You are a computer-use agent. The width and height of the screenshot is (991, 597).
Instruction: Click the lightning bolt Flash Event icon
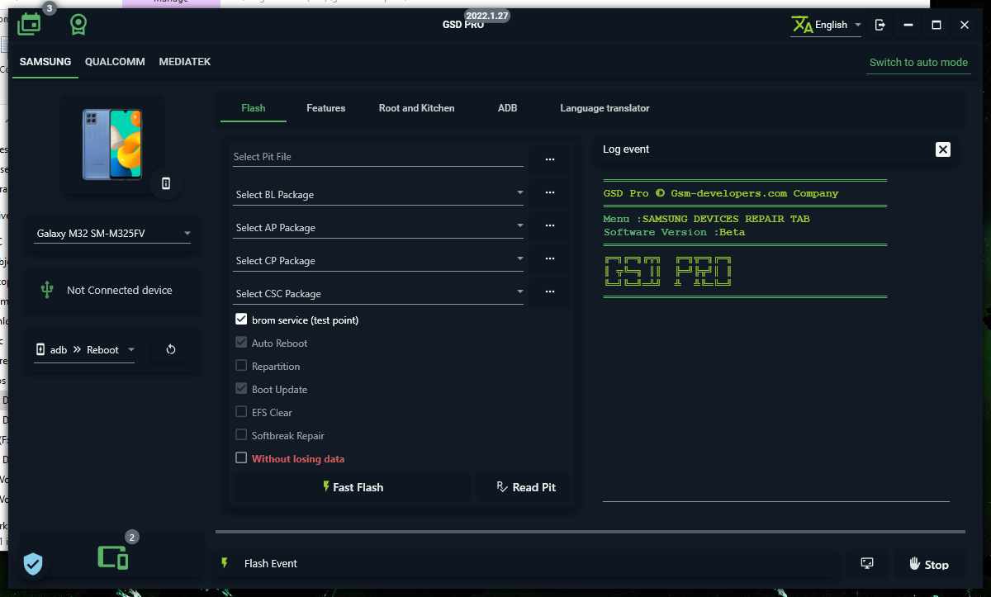(224, 563)
